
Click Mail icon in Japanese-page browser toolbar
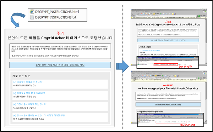[164, 14]
